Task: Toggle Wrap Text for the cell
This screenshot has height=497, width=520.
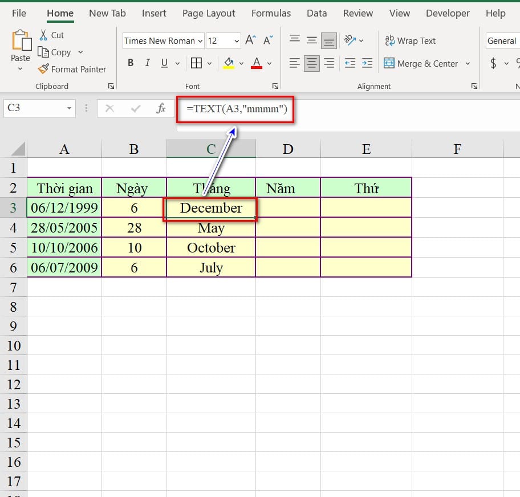Action: 410,40
